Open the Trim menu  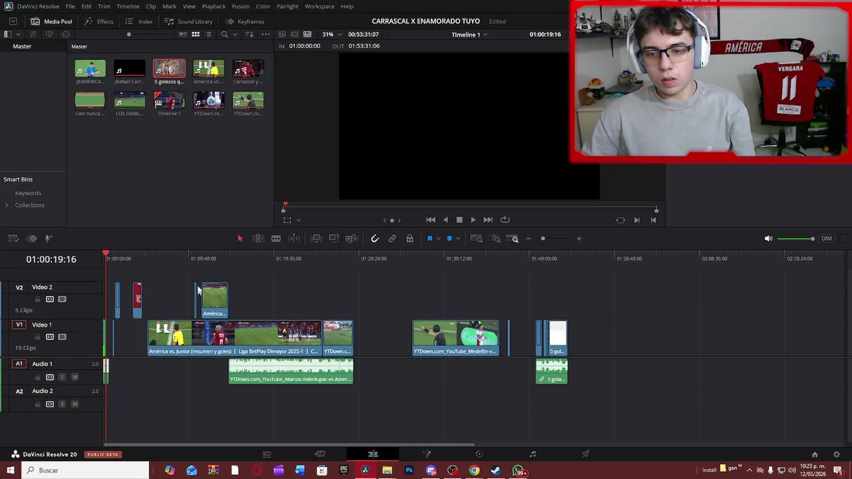(x=104, y=6)
